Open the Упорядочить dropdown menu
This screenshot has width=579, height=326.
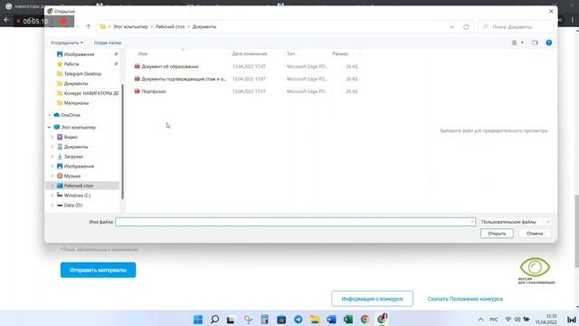[67, 43]
